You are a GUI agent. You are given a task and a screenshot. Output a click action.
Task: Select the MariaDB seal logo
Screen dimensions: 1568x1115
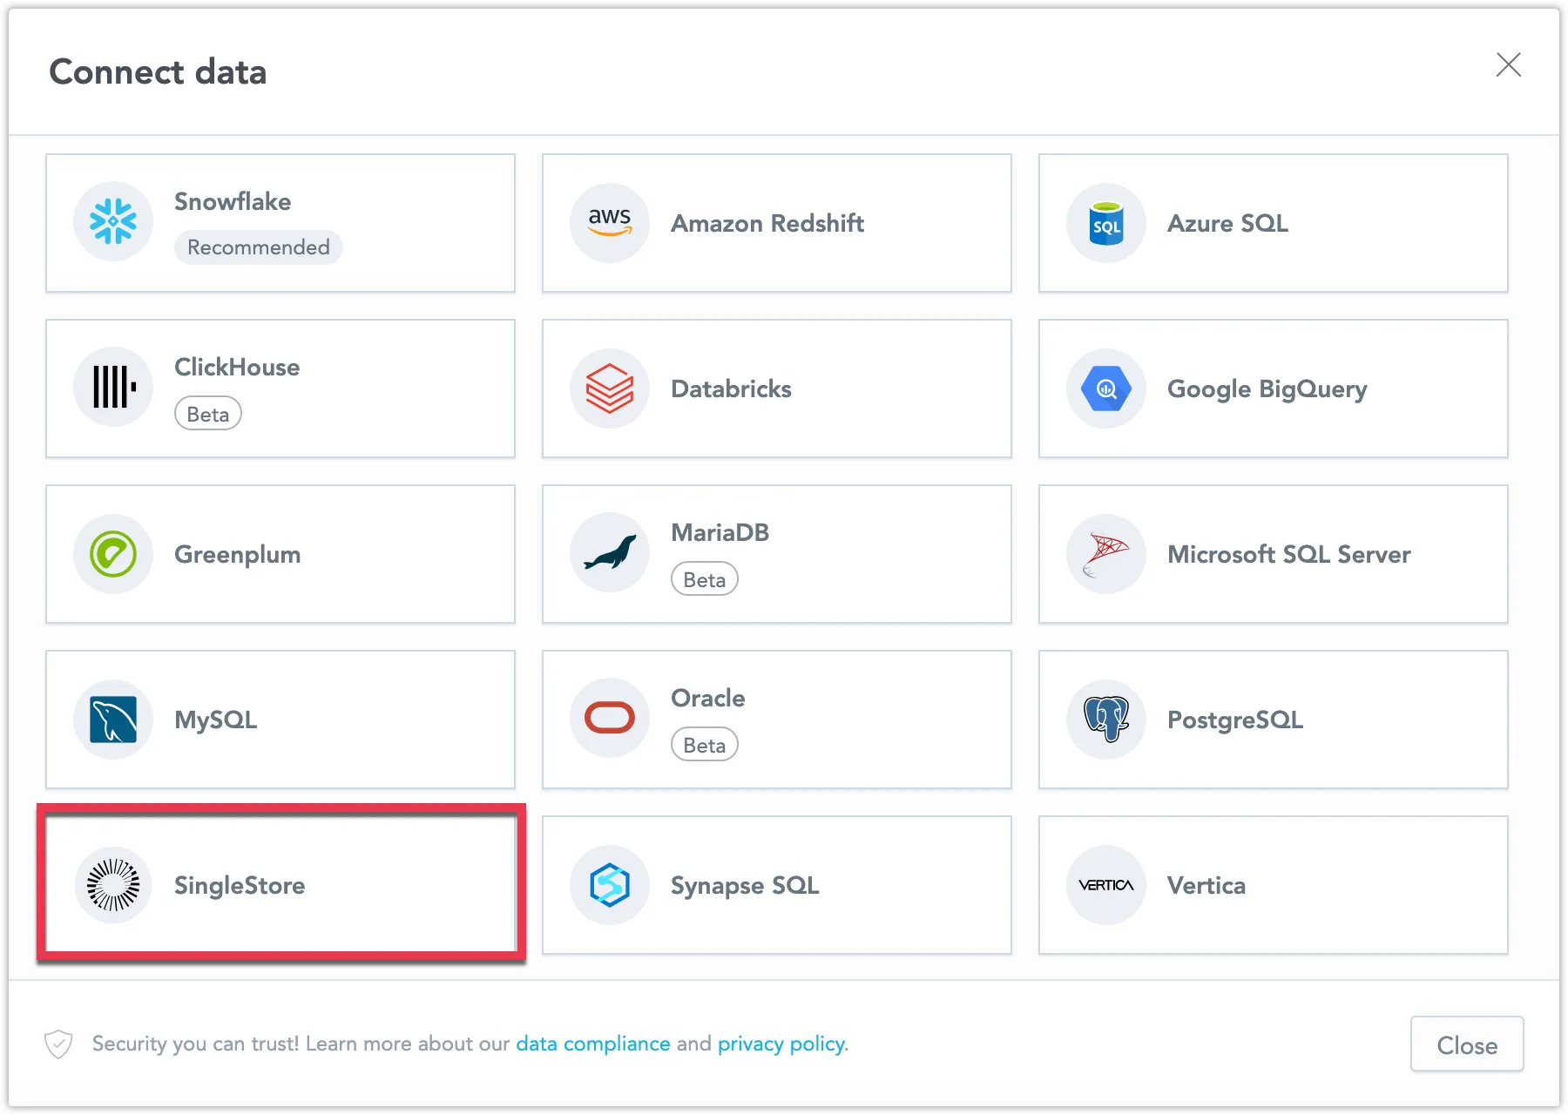(609, 552)
